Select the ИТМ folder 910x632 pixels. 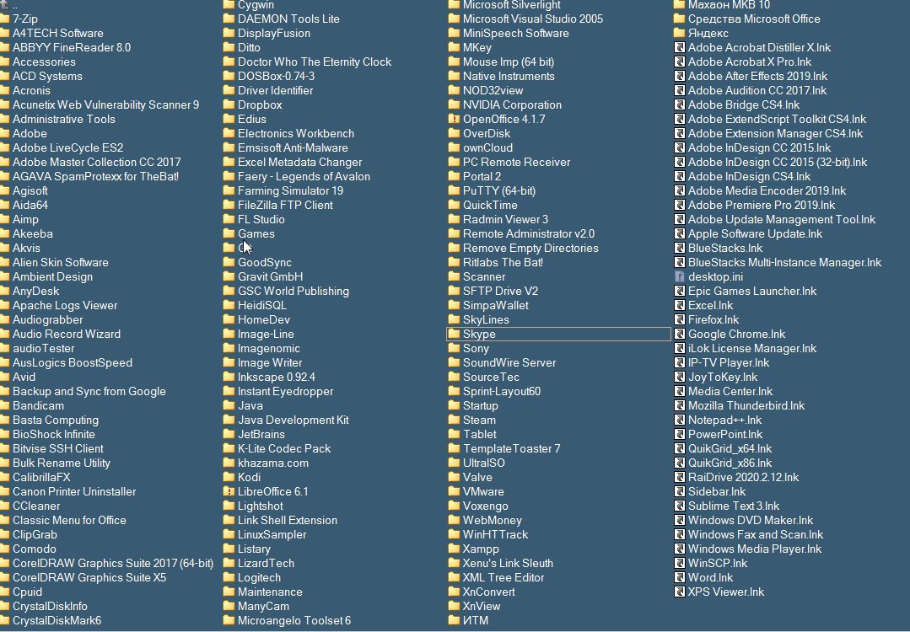pyautogui.click(x=476, y=620)
